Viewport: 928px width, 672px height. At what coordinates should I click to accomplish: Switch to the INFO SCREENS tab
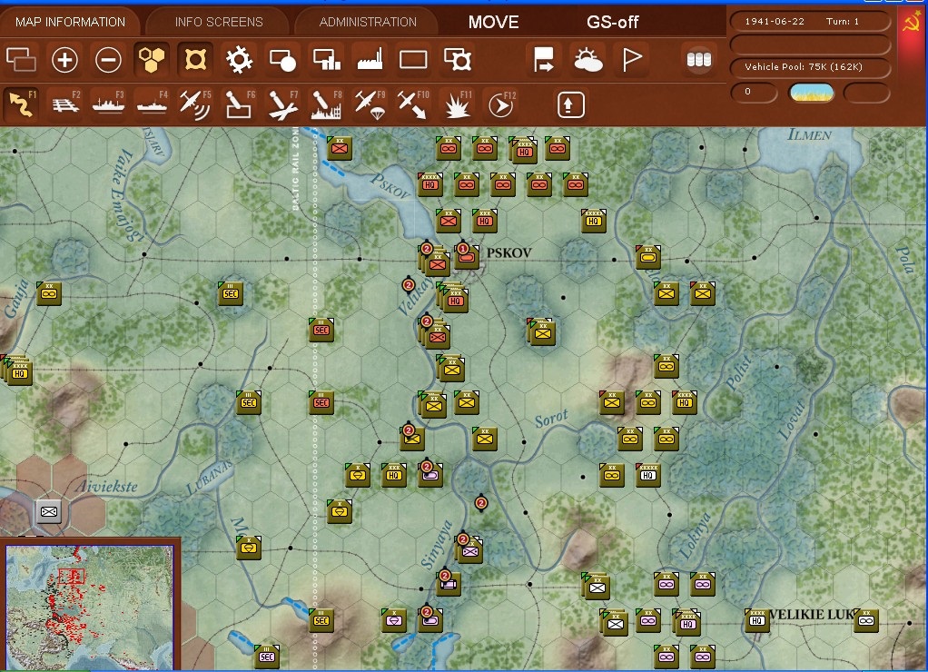[219, 22]
